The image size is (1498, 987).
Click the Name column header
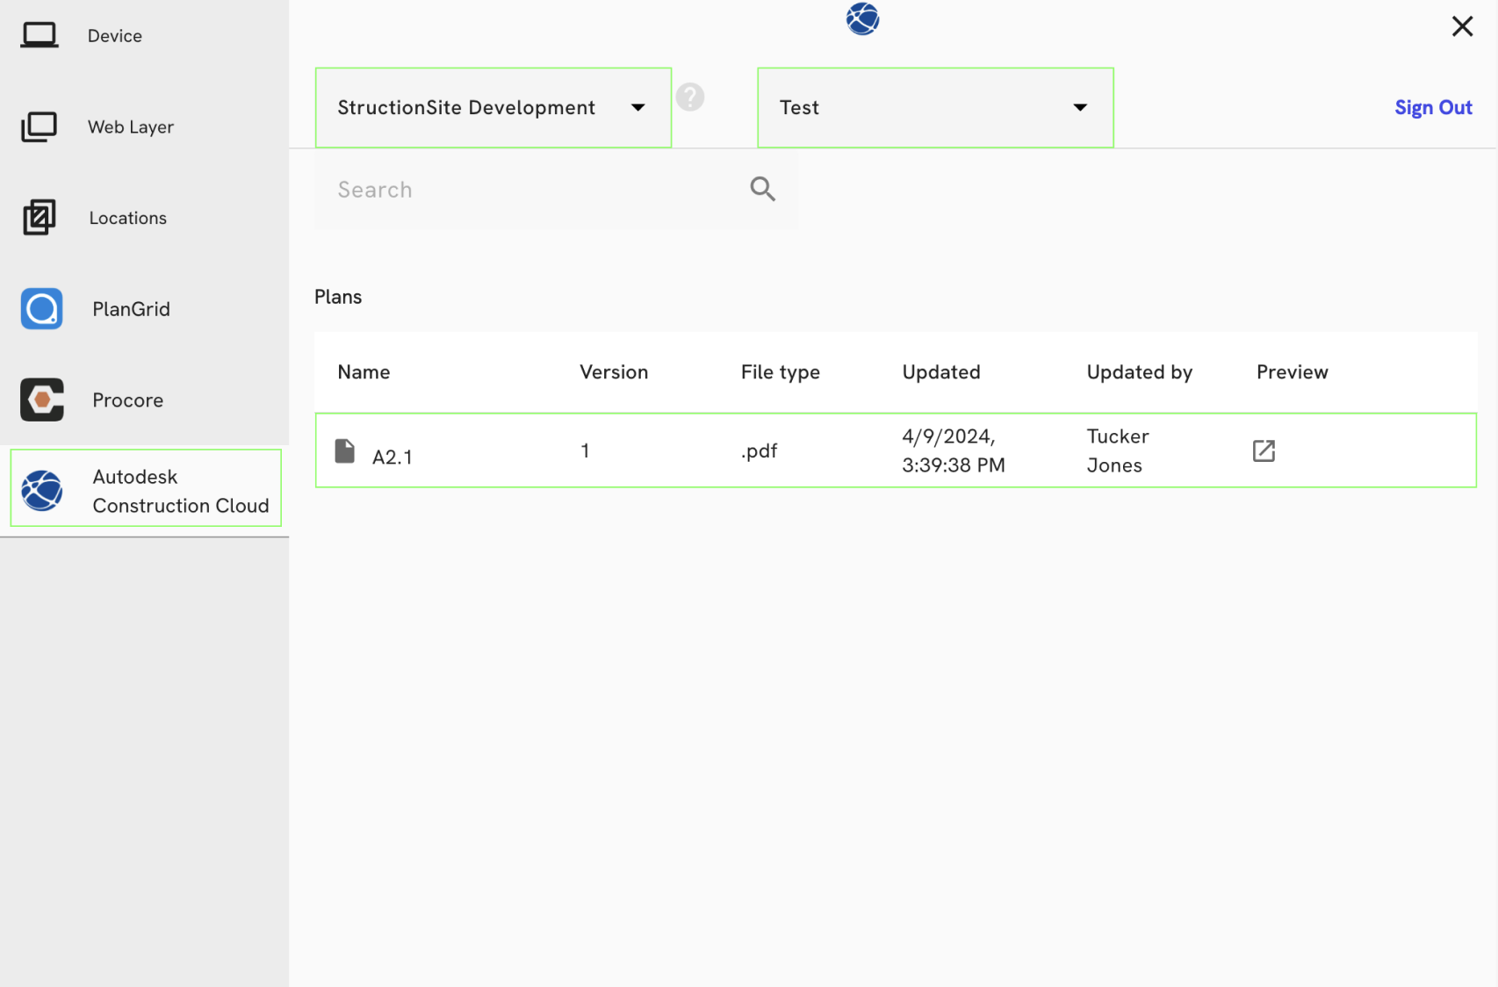pos(364,372)
